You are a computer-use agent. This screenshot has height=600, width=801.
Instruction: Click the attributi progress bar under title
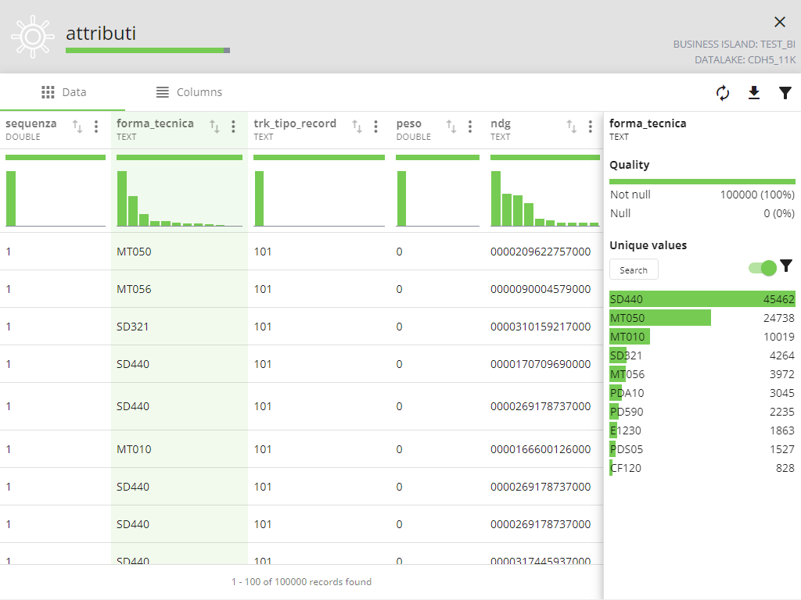tap(147, 51)
